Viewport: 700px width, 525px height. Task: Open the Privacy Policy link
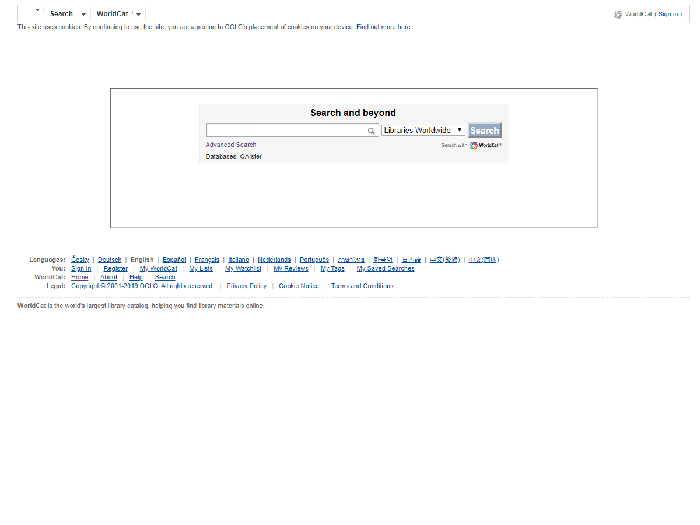246,286
